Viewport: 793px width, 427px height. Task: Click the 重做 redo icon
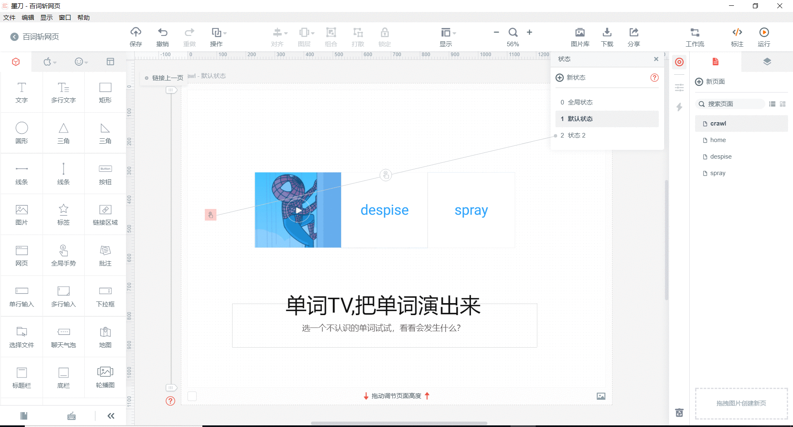coord(189,32)
